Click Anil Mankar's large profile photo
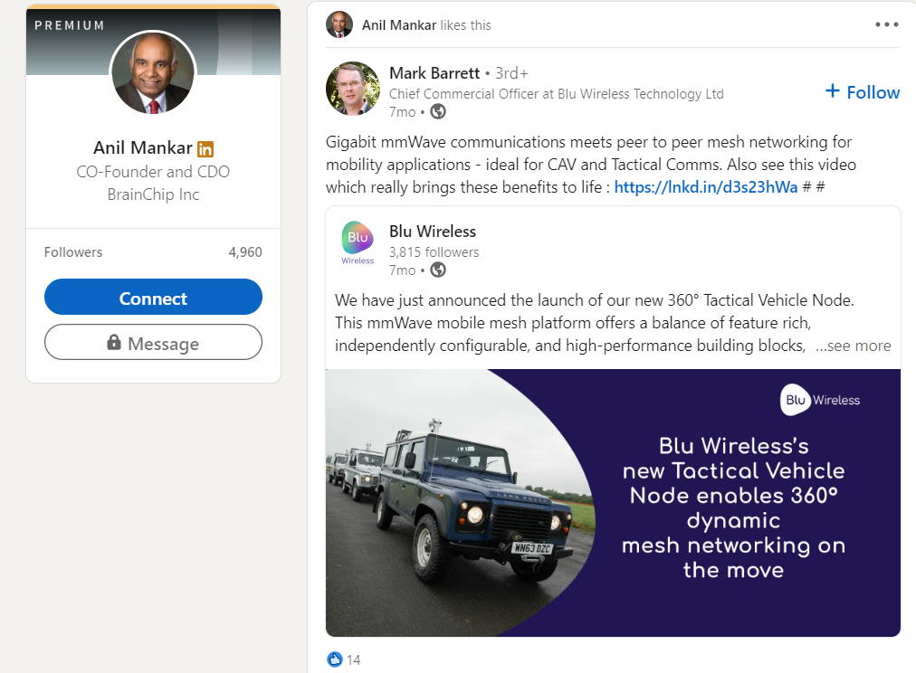This screenshot has width=916, height=673. [153, 74]
